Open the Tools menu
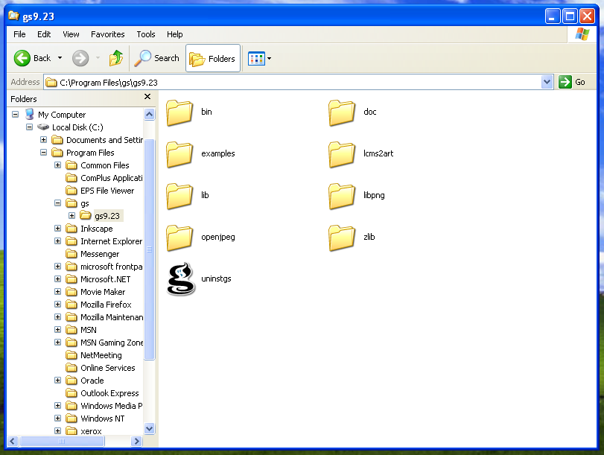The image size is (604, 455). (x=146, y=34)
